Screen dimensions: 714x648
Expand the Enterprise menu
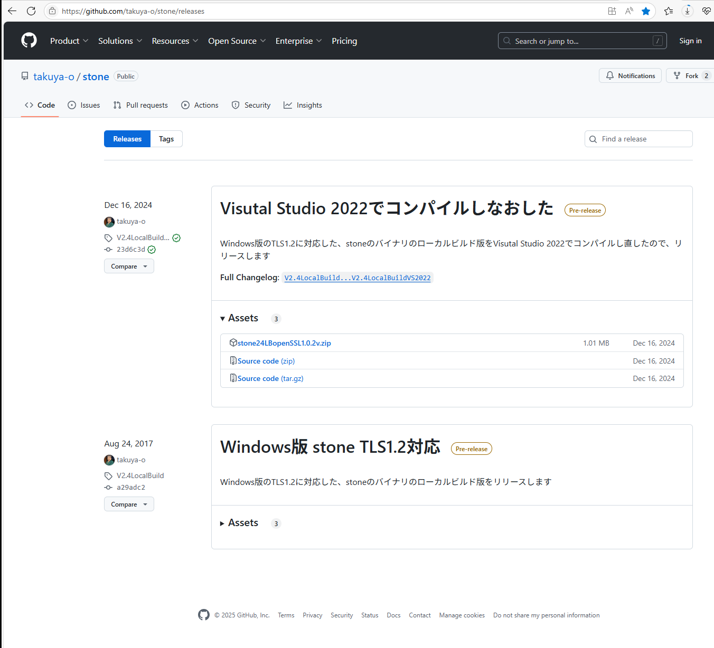point(299,41)
